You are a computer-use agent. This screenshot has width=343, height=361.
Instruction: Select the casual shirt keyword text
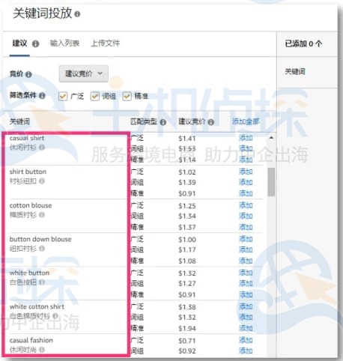point(27,138)
